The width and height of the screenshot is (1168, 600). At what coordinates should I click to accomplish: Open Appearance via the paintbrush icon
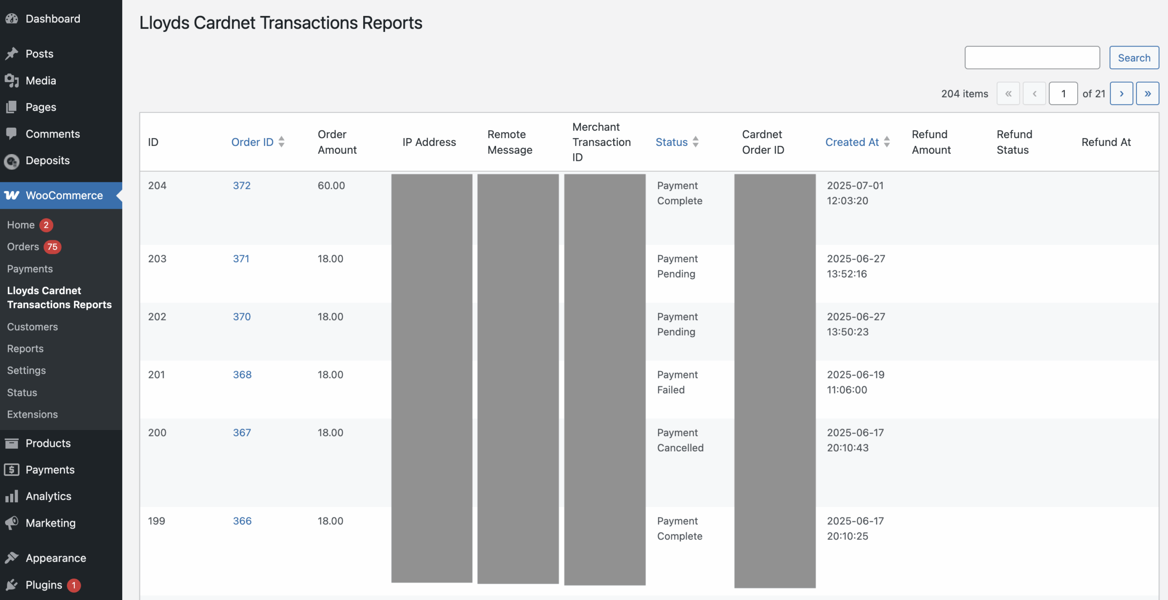coord(12,557)
